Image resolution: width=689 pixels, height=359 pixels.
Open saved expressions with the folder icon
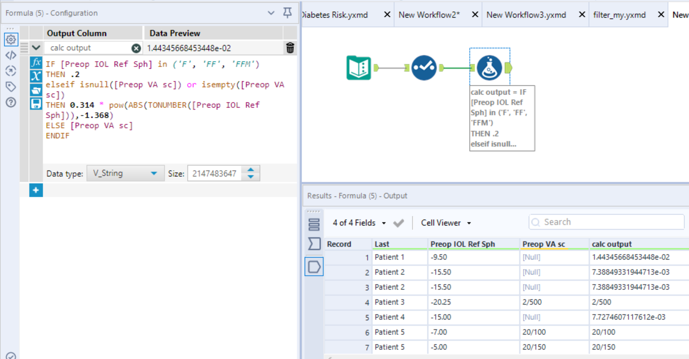36,90
